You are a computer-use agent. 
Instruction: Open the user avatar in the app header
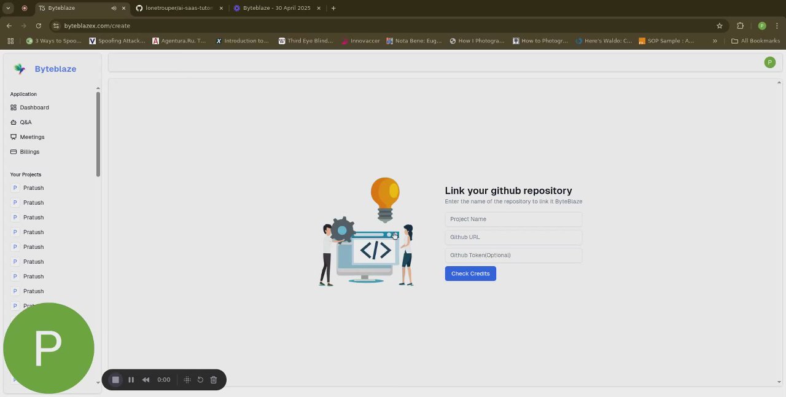770,62
